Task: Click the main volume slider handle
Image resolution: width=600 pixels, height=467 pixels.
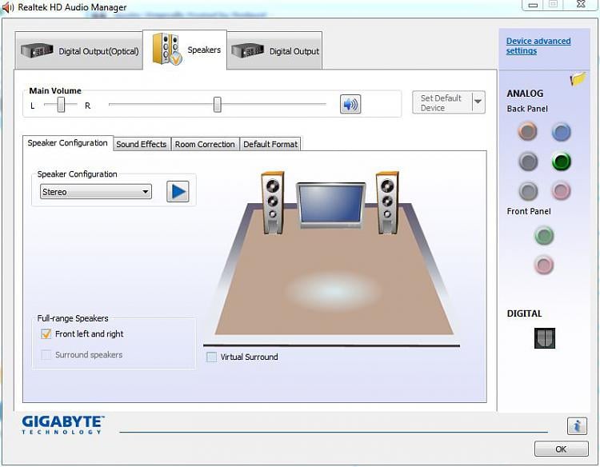Action: 217,105
